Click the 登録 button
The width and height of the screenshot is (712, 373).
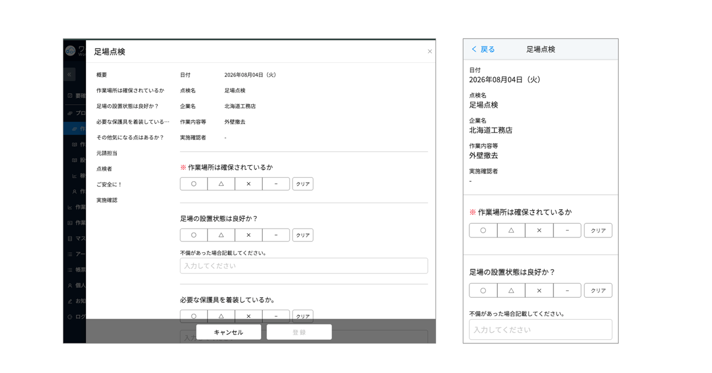click(x=299, y=332)
